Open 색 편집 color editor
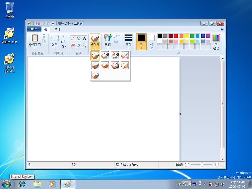The width and height of the screenshot is (252, 189). (216, 42)
